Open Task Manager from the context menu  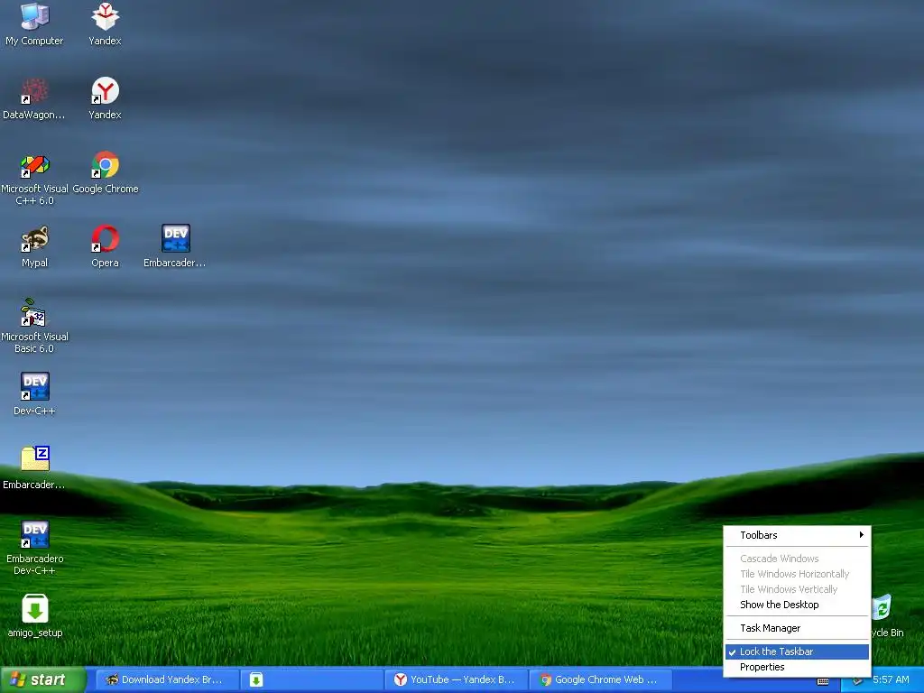click(797, 628)
